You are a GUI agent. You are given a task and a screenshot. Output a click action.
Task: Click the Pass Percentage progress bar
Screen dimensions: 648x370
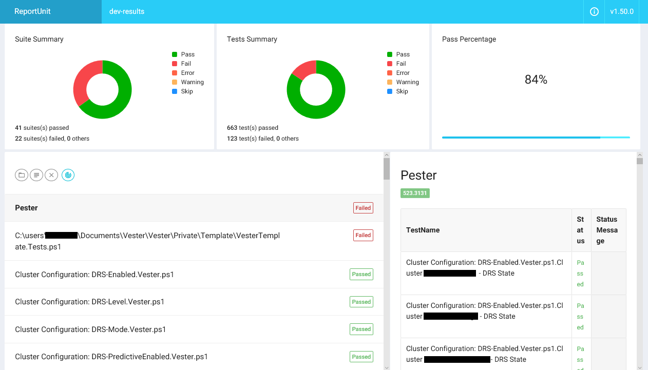(536, 137)
